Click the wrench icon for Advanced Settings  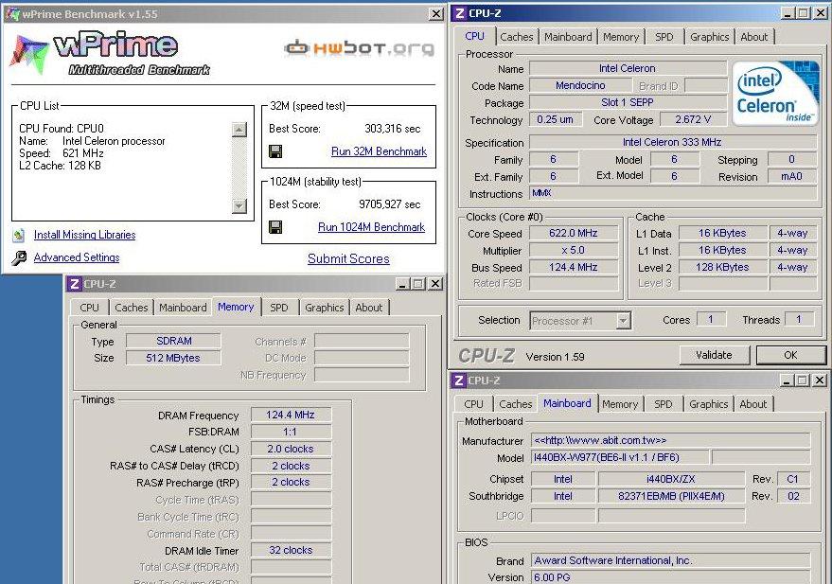[19, 257]
